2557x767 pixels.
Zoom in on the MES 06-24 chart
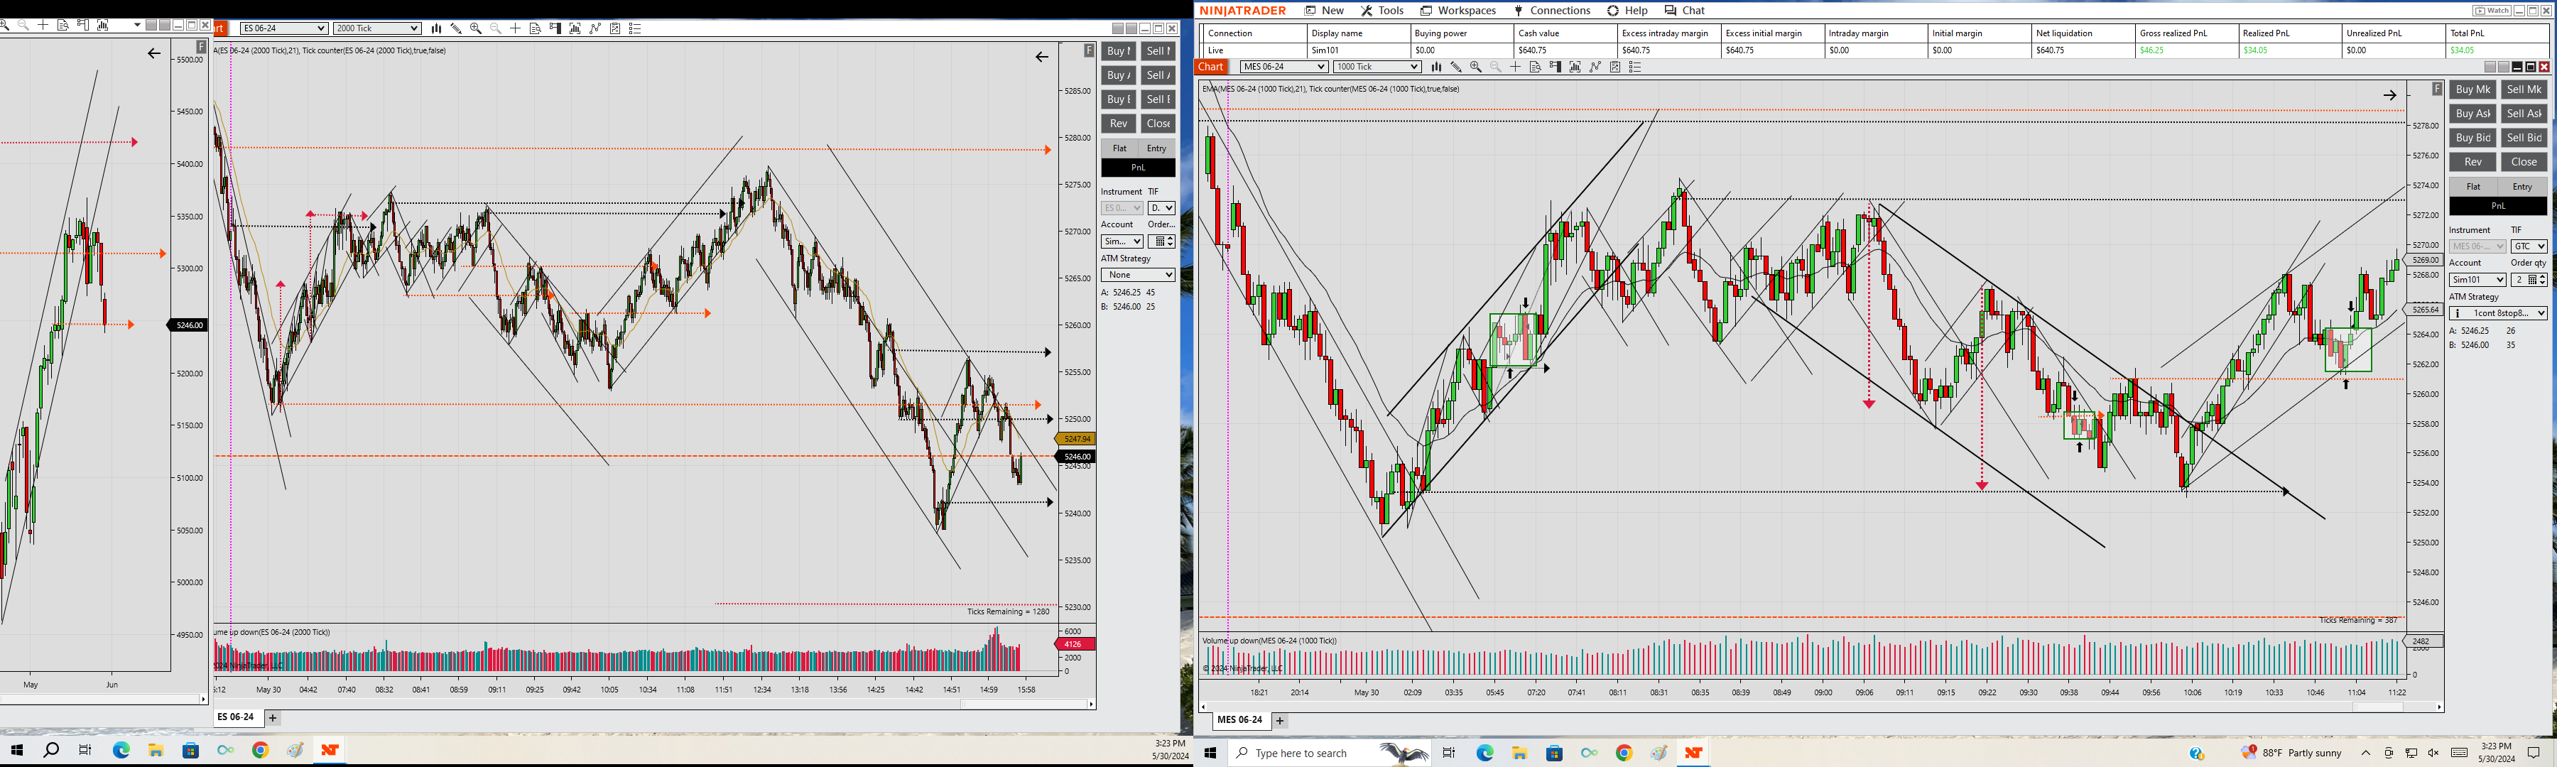[1476, 67]
